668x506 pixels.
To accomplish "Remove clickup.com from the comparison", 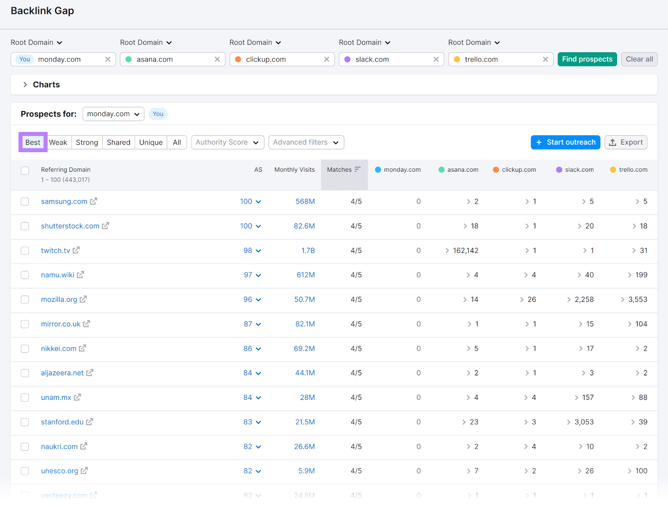I will click(326, 59).
